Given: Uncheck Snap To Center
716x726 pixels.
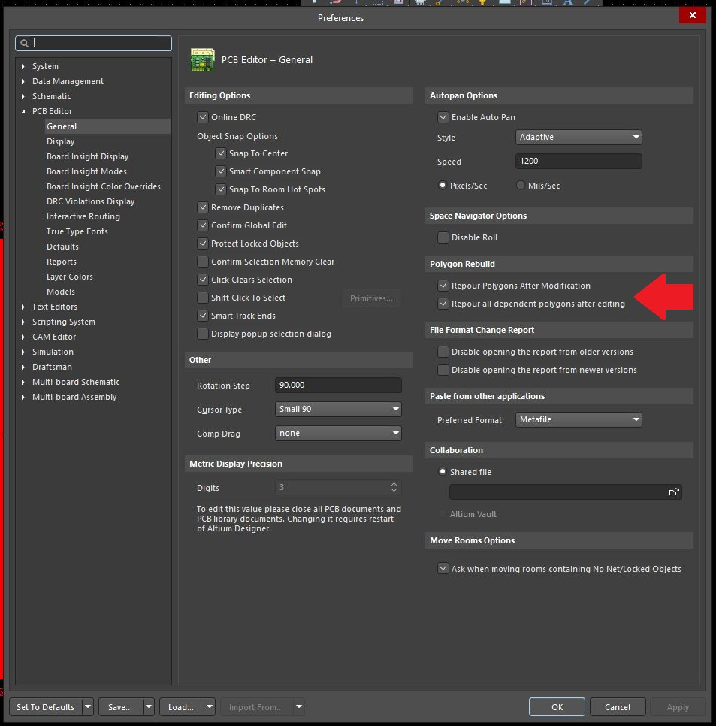Looking at the screenshot, I should (x=221, y=153).
